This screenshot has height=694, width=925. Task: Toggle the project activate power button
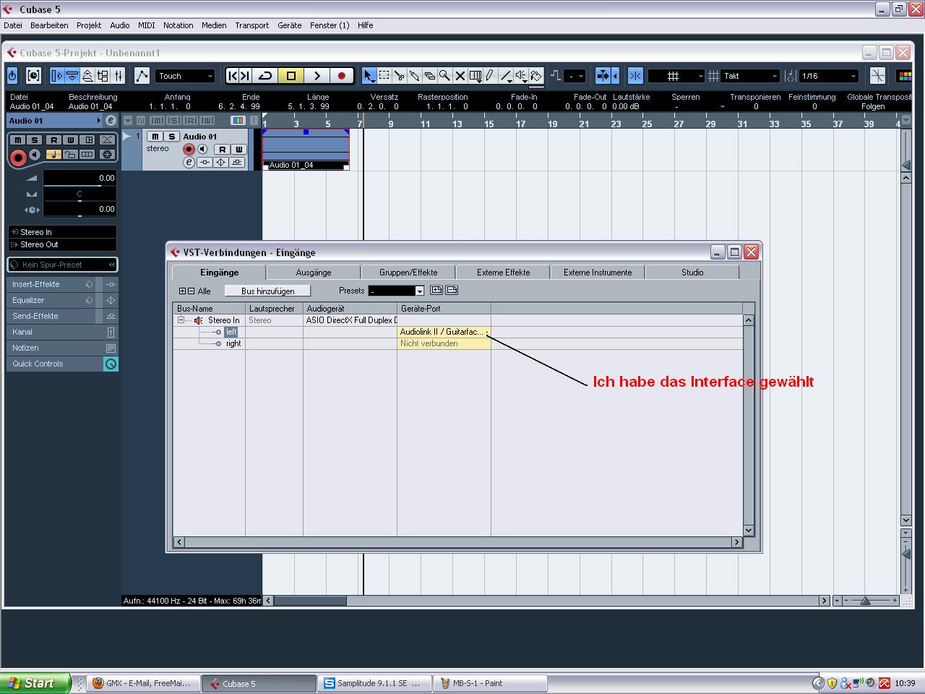click(x=12, y=75)
